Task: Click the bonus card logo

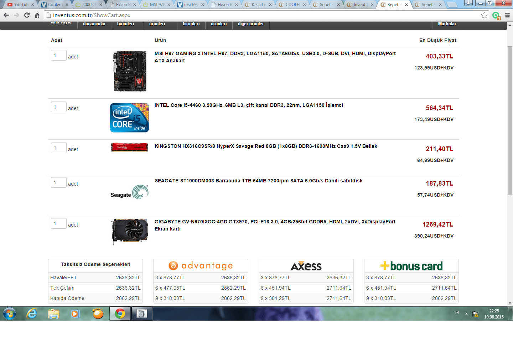Action: [x=411, y=266]
